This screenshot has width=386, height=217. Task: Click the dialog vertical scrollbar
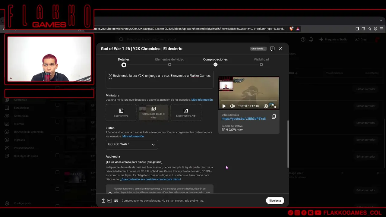(x=288, y=144)
